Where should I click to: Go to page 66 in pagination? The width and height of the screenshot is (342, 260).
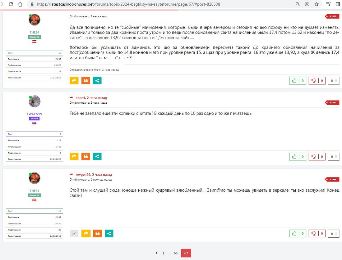click(176, 253)
